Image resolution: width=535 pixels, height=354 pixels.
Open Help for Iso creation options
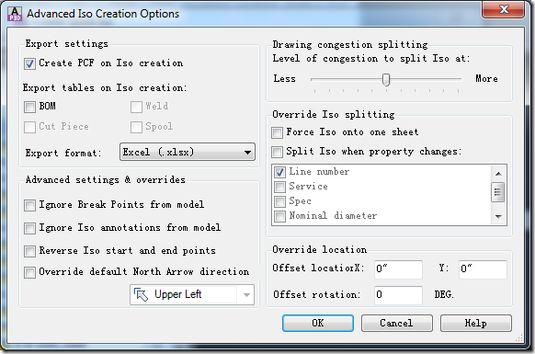(475, 323)
